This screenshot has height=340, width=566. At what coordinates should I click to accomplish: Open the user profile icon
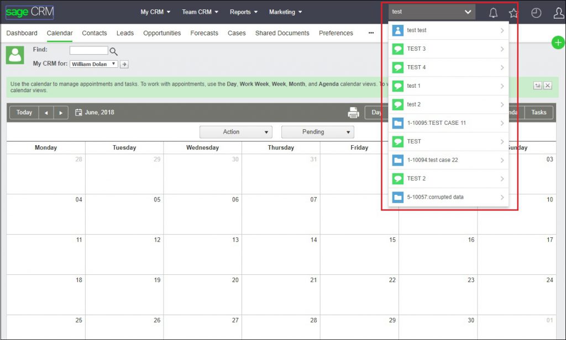pos(559,12)
